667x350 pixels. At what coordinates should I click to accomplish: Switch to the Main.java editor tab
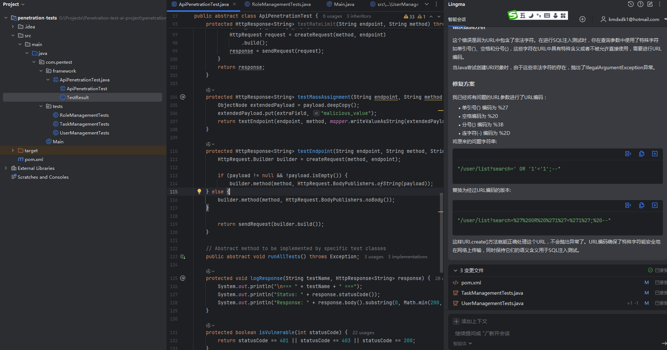pos(340,4)
